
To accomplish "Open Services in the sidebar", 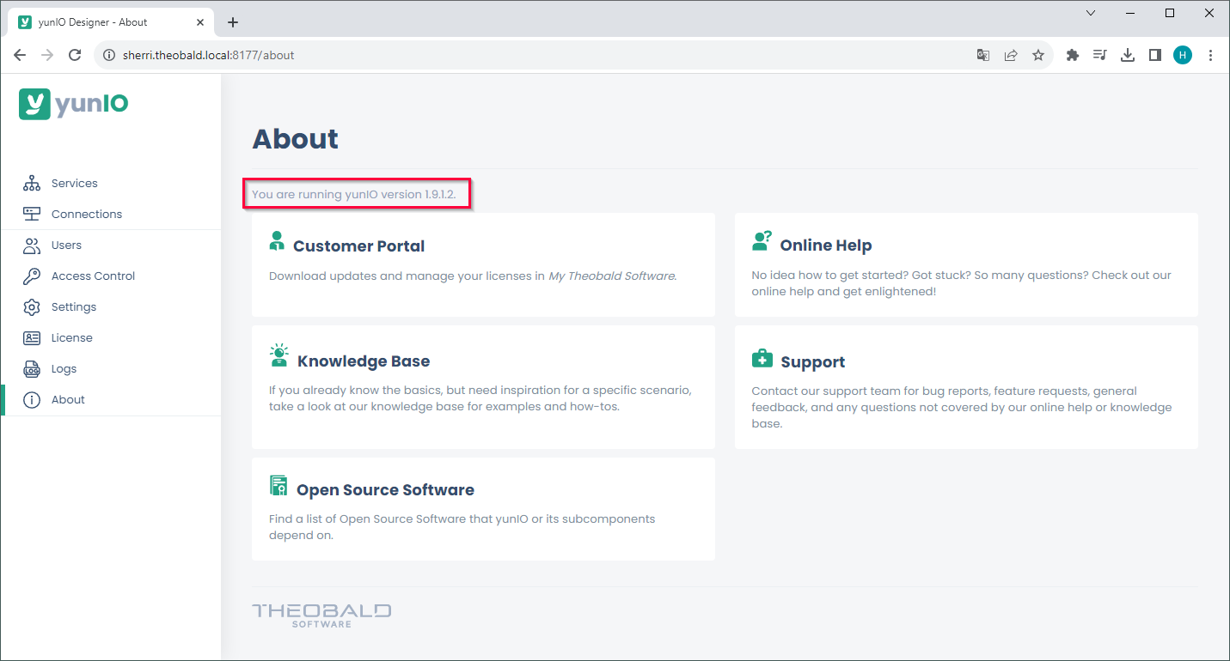I will click(x=110, y=183).
